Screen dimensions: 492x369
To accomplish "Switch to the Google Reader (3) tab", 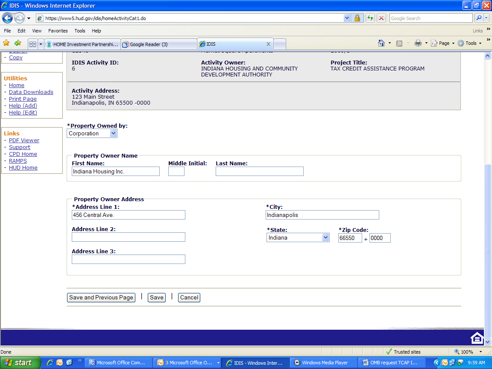I will pyautogui.click(x=159, y=44).
